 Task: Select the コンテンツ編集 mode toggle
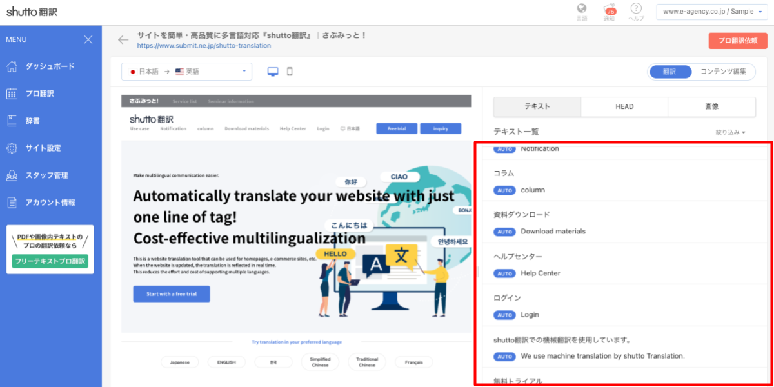(x=723, y=72)
